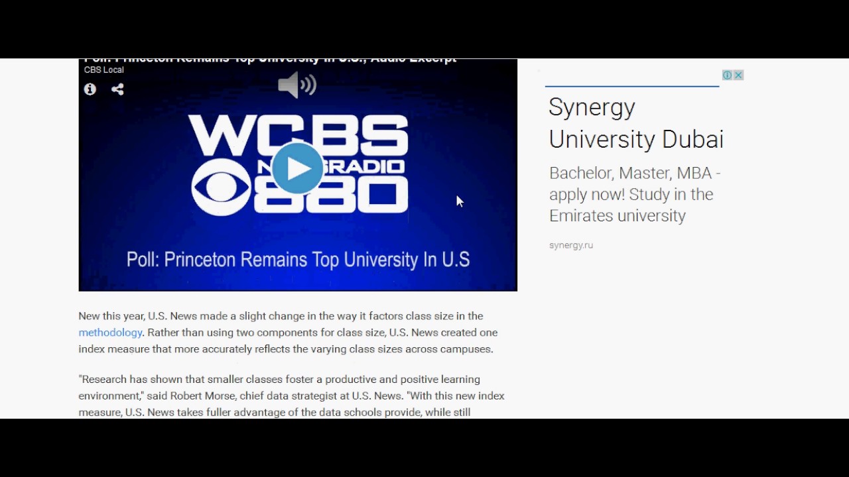Play the WCBS audio excerpt video
Screen dimensions: 849x477
coord(297,168)
